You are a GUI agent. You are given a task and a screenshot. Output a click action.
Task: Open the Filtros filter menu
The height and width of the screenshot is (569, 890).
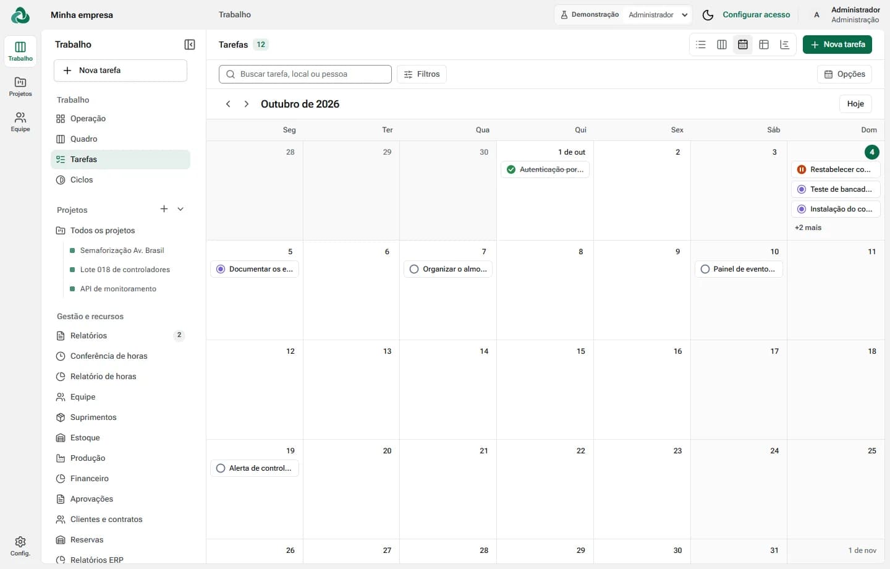coord(422,74)
